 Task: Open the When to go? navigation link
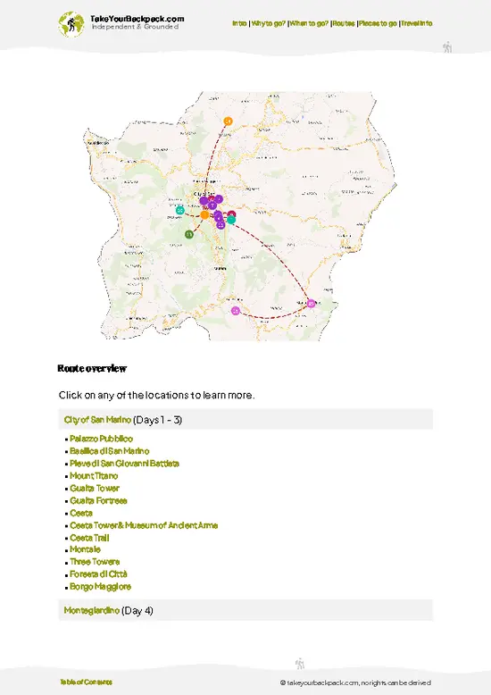(x=309, y=23)
